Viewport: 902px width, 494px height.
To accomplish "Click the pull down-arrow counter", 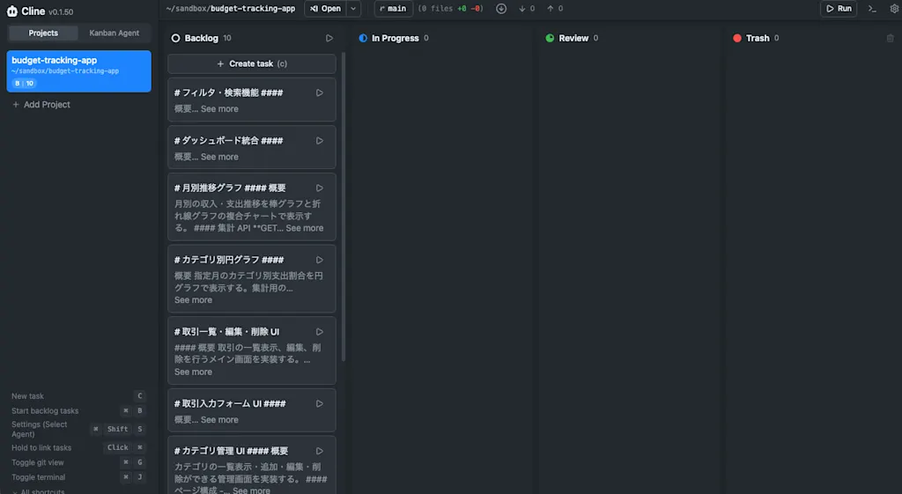I will tap(527, 9).
